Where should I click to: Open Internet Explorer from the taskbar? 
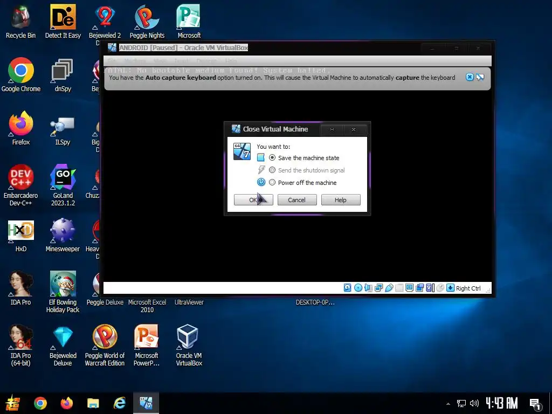pos(119,403)
